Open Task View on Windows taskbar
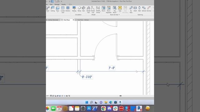200x112 pixels. coord(96,102)
